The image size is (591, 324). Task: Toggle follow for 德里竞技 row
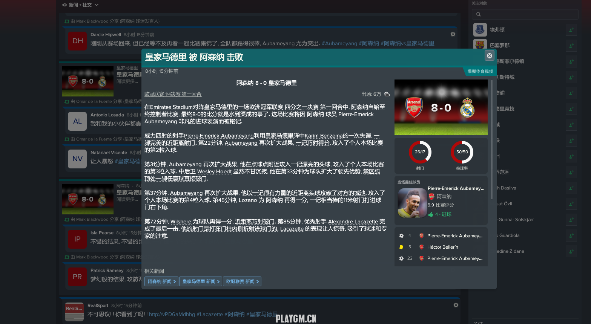[x=571, y=109]
